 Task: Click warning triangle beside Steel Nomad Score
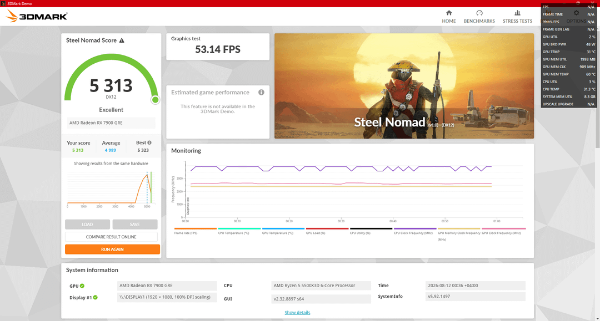(x=122, y=40)
